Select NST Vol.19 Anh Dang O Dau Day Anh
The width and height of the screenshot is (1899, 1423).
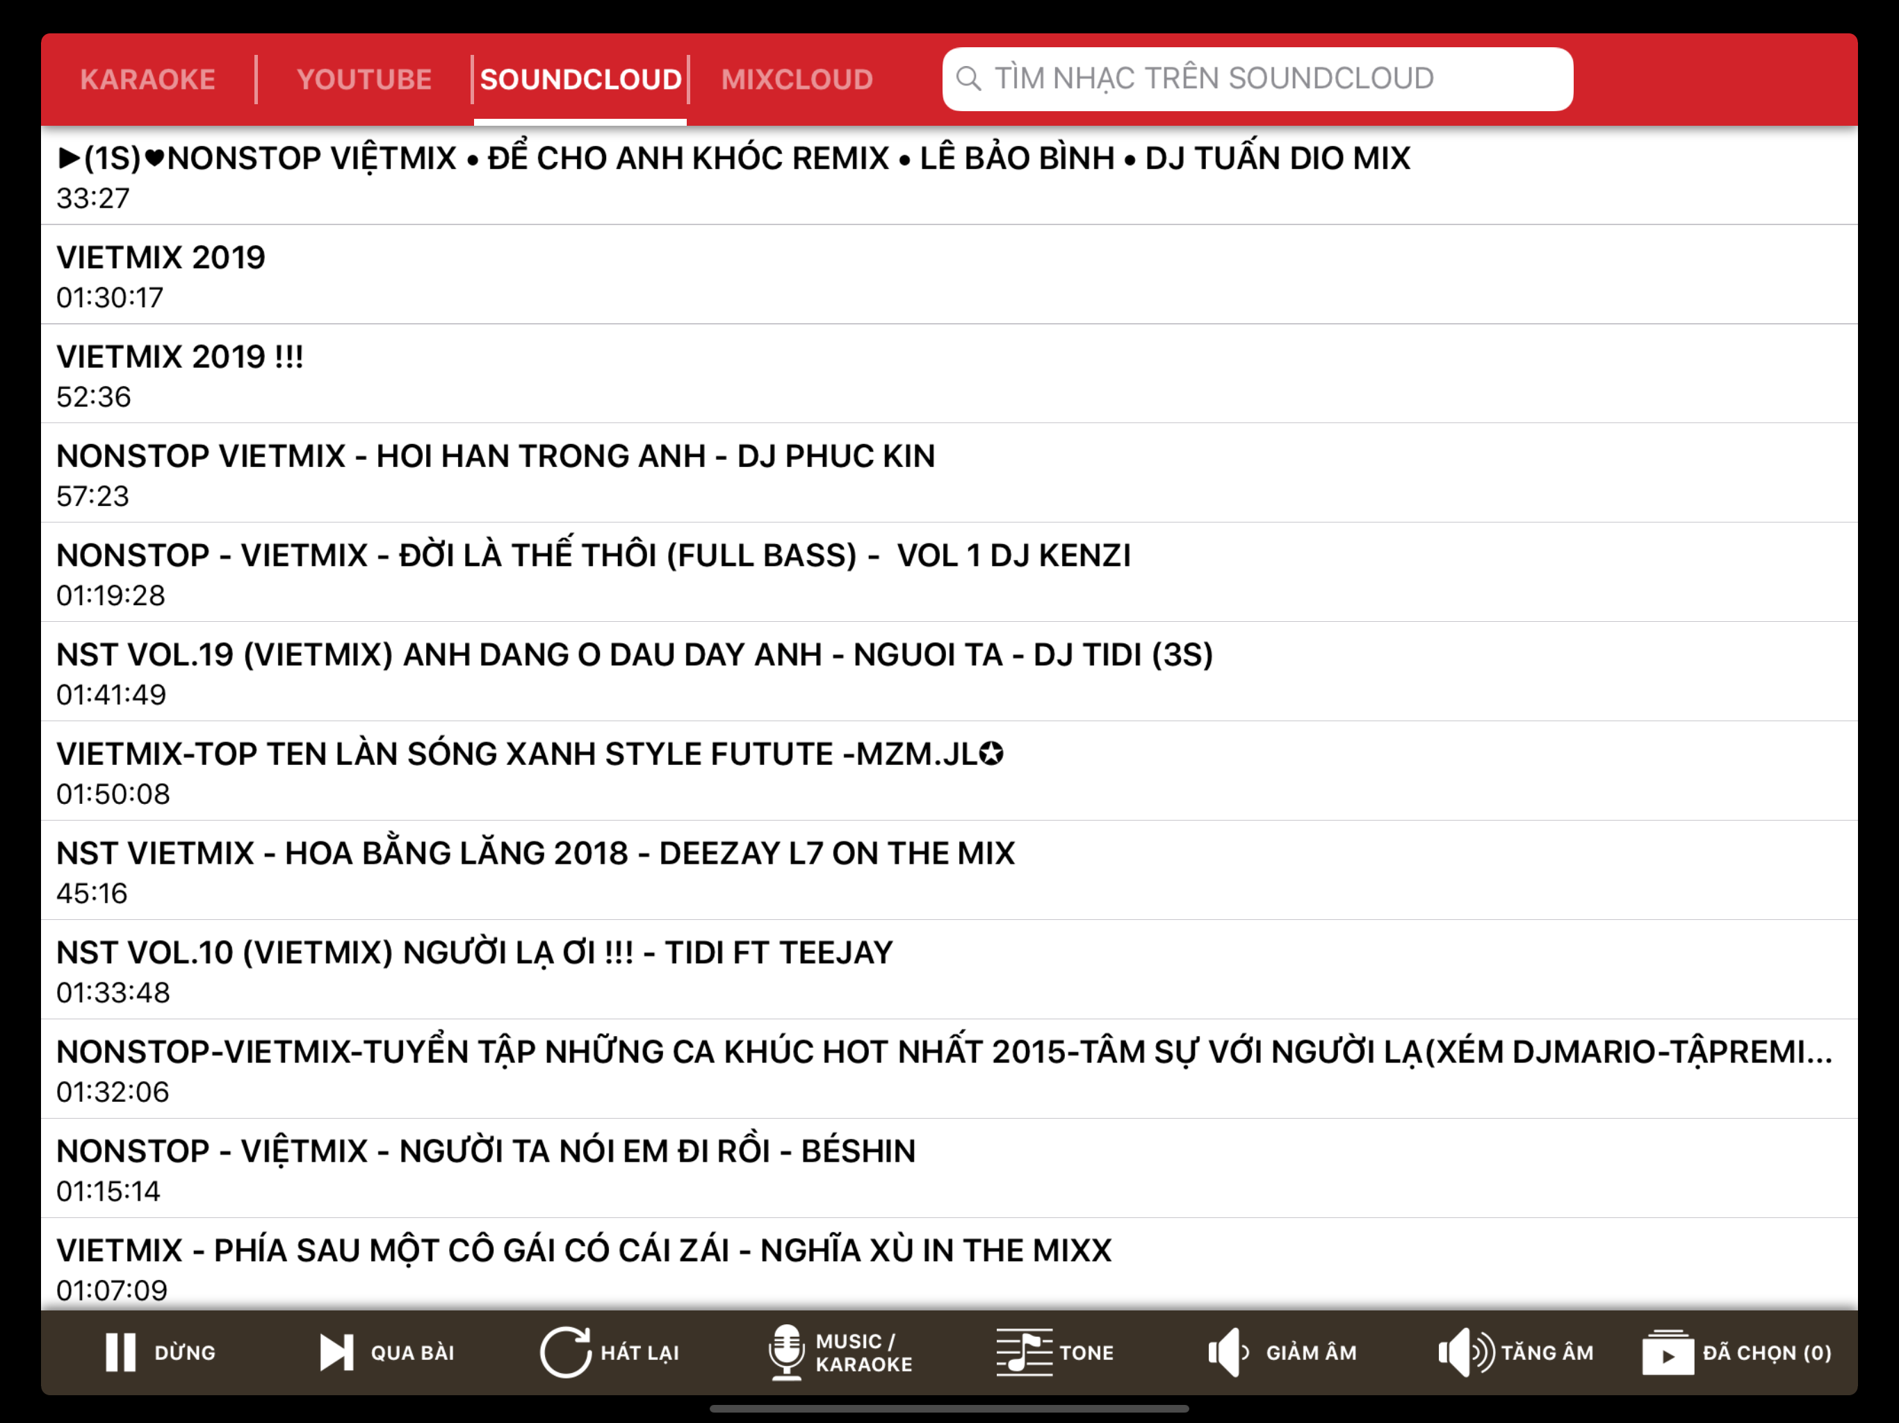pos(949,672)
